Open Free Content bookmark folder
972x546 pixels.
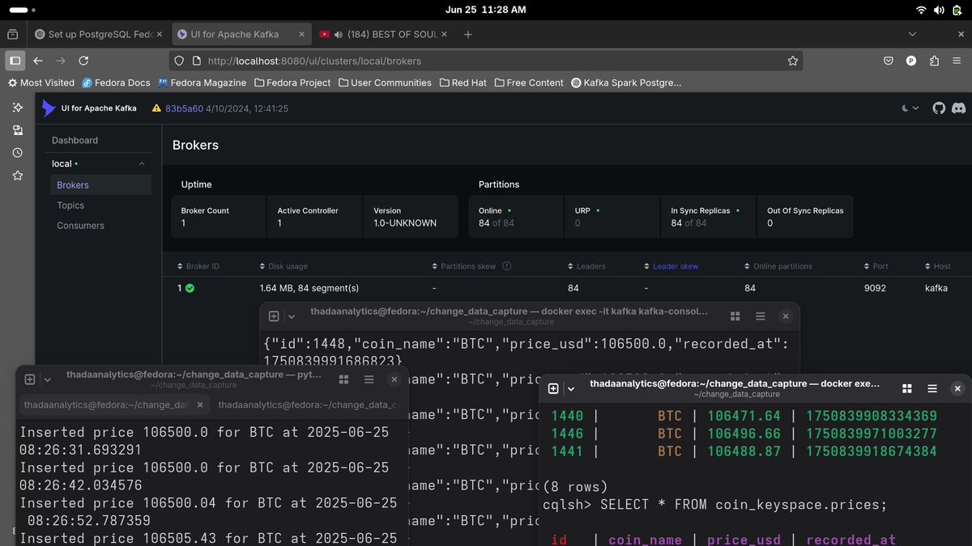click(x=529, y=83)
